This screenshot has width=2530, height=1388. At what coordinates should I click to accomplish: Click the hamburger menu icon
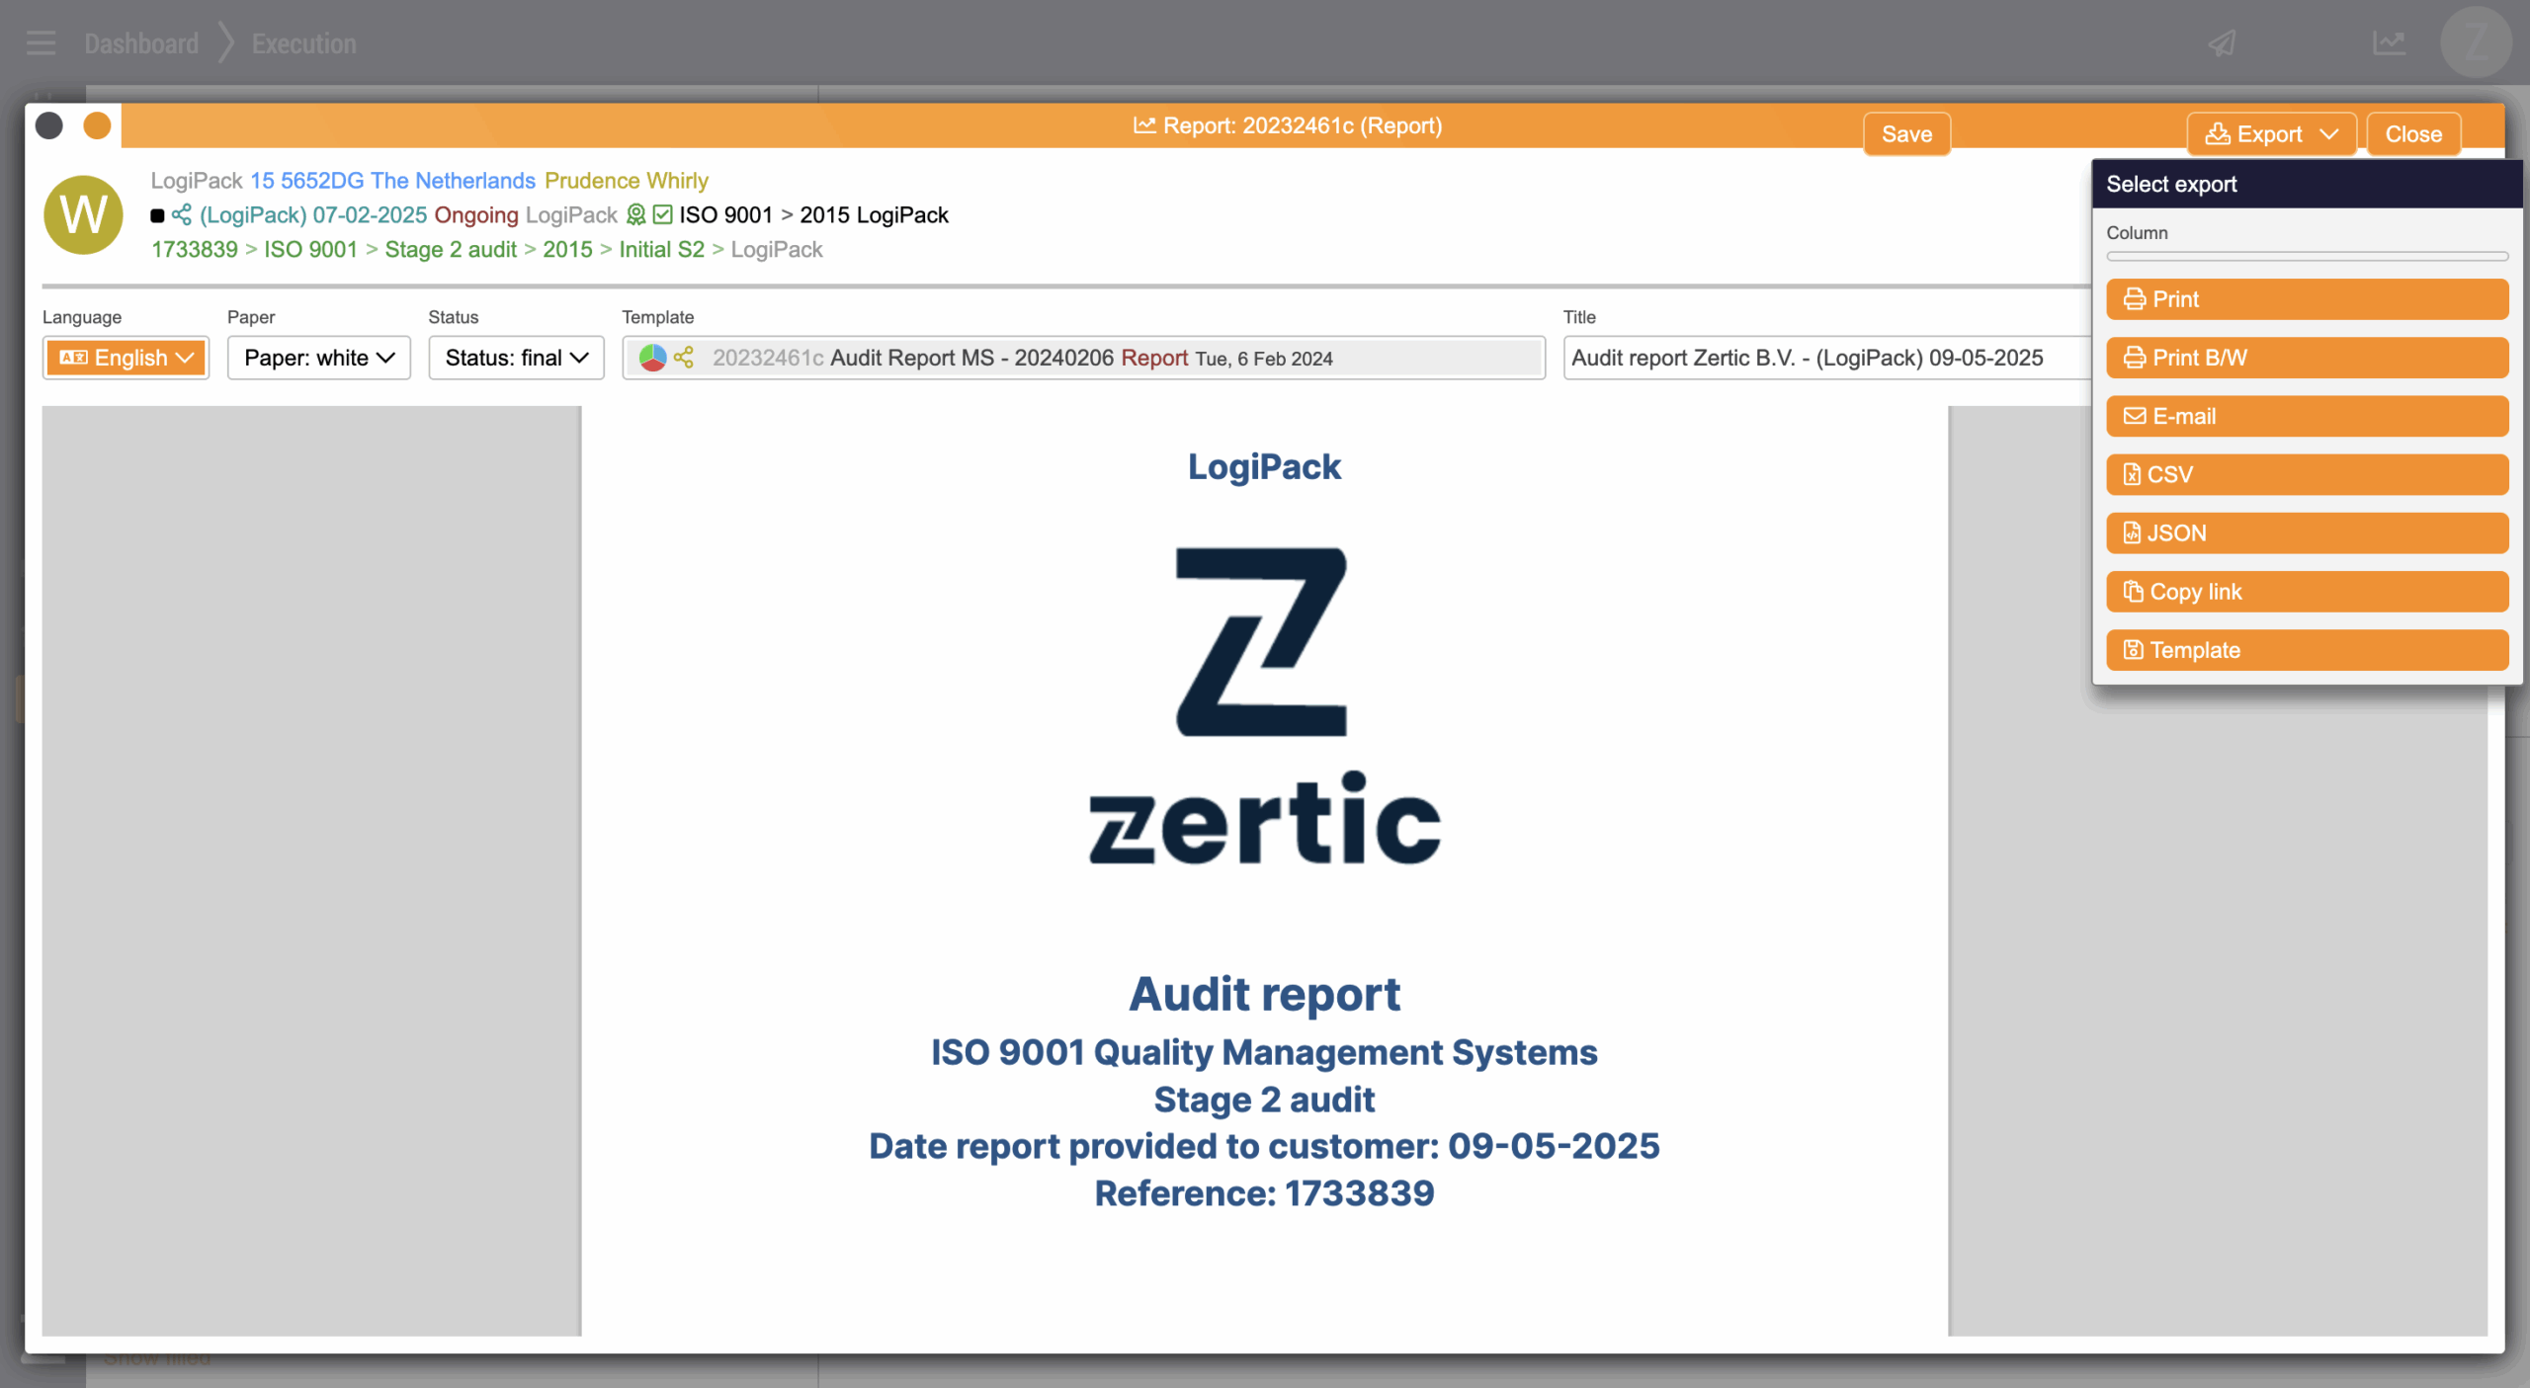tap(41, 43)
